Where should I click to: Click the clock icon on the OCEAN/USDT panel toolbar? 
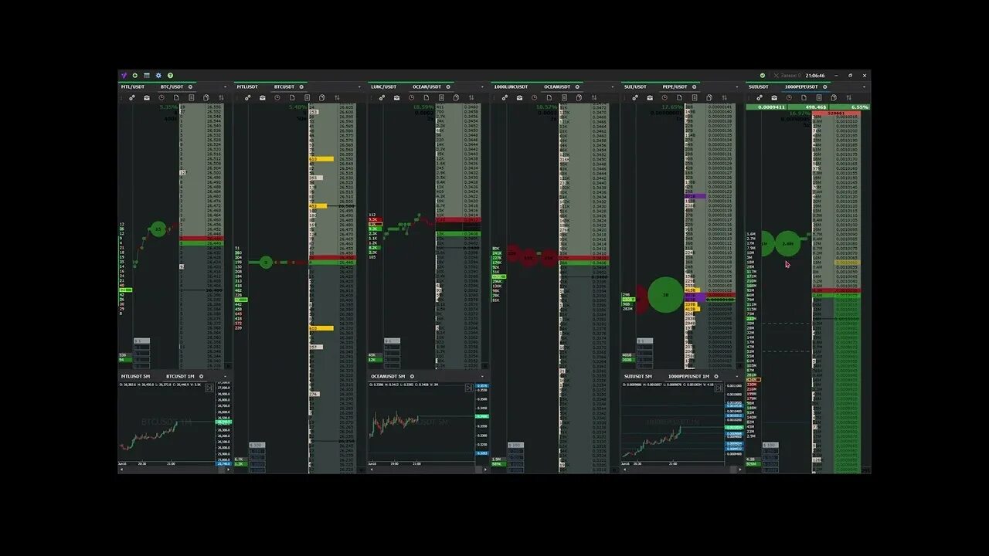tap(411, 97)
